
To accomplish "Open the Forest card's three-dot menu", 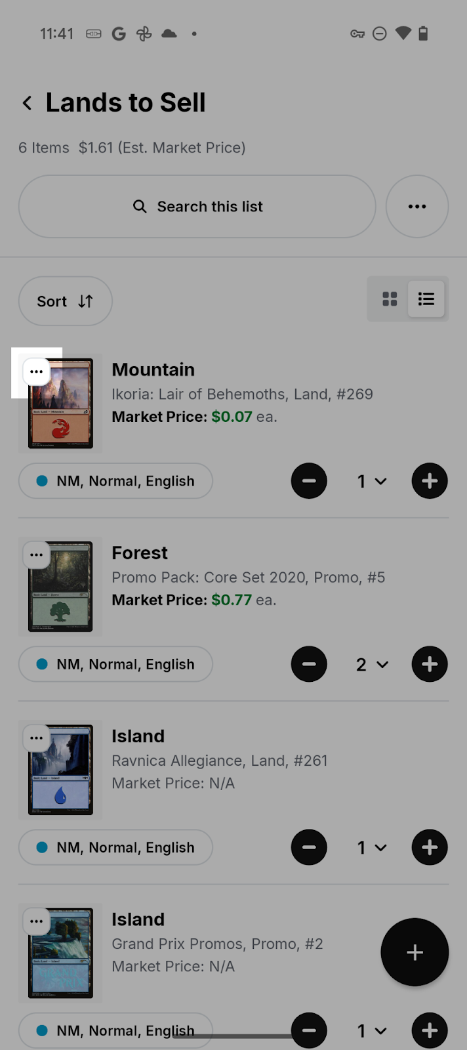I will [x=36, y=555].
